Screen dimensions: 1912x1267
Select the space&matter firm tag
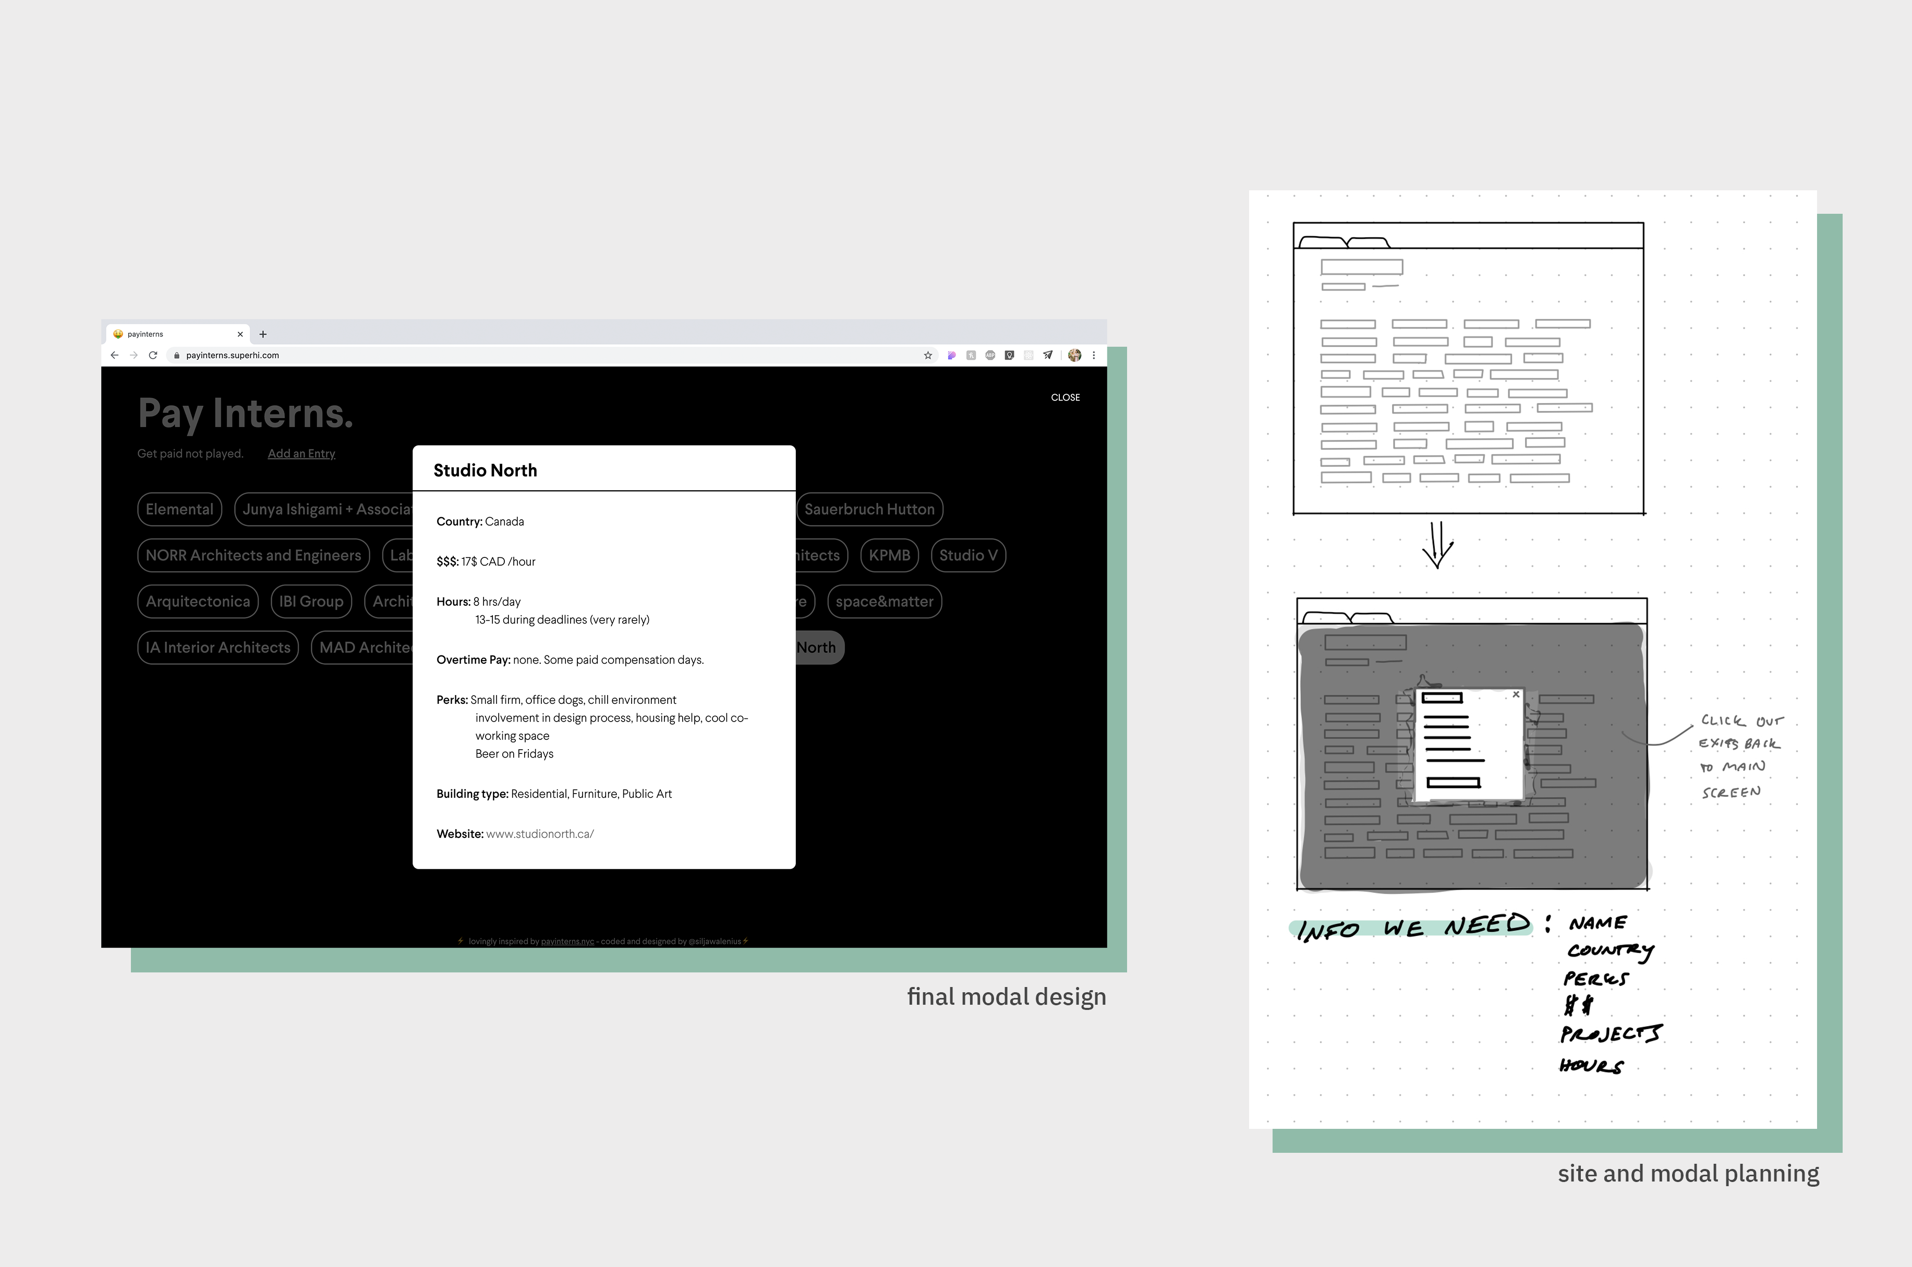coord(884,602)
